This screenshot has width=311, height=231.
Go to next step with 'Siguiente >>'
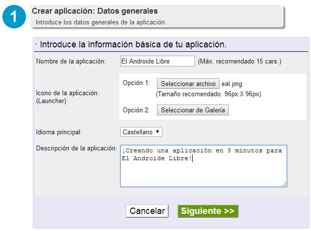click(208, 211)
